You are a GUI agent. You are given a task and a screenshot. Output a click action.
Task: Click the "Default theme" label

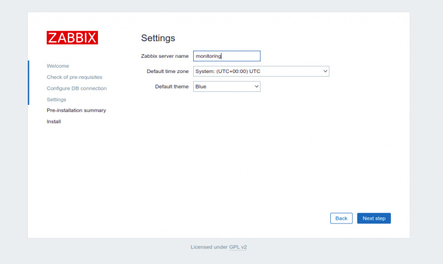(x=172, y=87)
